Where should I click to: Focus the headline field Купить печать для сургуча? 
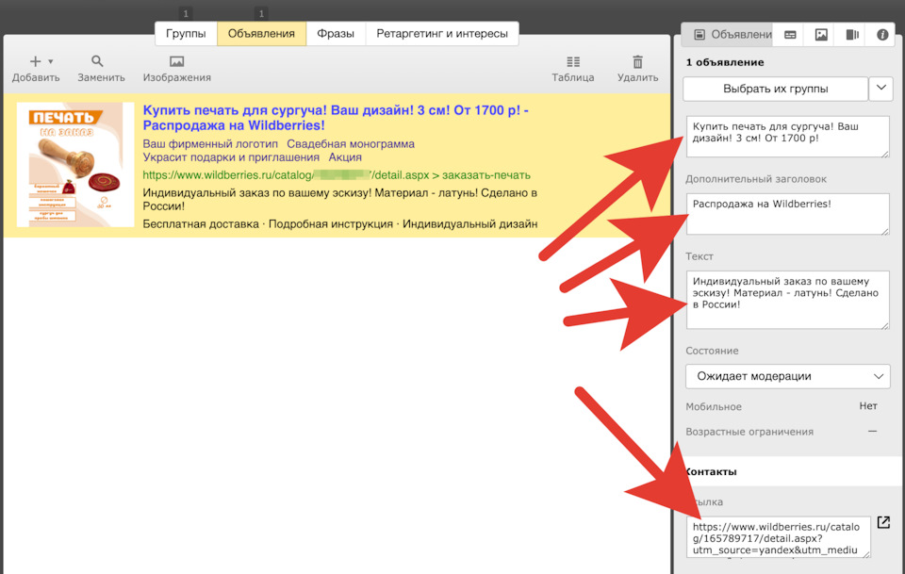point(788,136)
